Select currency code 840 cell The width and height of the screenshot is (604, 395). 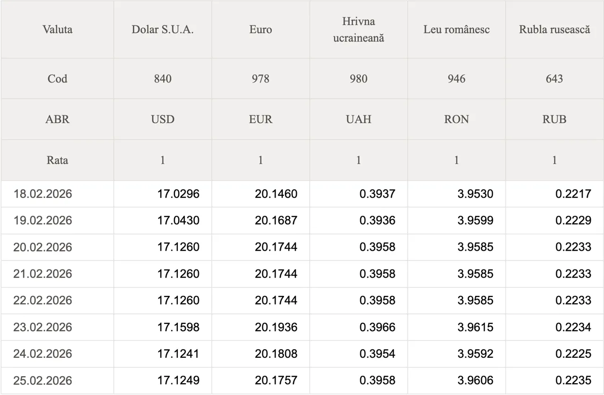[162, 78]
